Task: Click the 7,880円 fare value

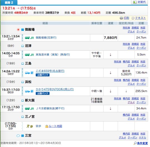Action: 111,38
